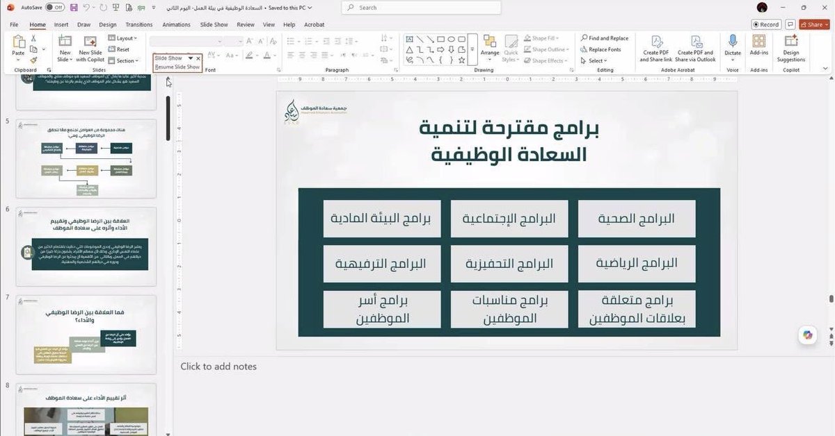Click Find and Replace
The height and width of the screenshot is (436, 835).
tap(604, 39)
